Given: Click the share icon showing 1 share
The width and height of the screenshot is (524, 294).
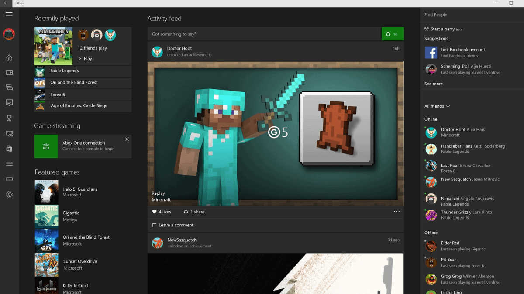Looking at the screenshot, I should [x=186, y=212].
